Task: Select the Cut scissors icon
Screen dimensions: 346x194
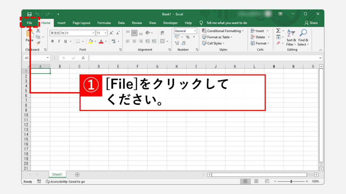Action: coord(38,31)
